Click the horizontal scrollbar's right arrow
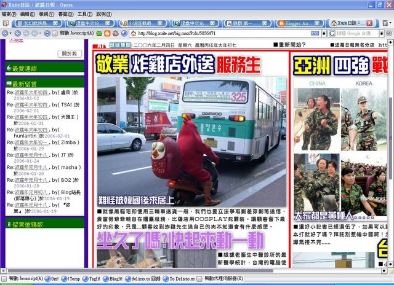 pyautogui.click(x=384, y=271)
